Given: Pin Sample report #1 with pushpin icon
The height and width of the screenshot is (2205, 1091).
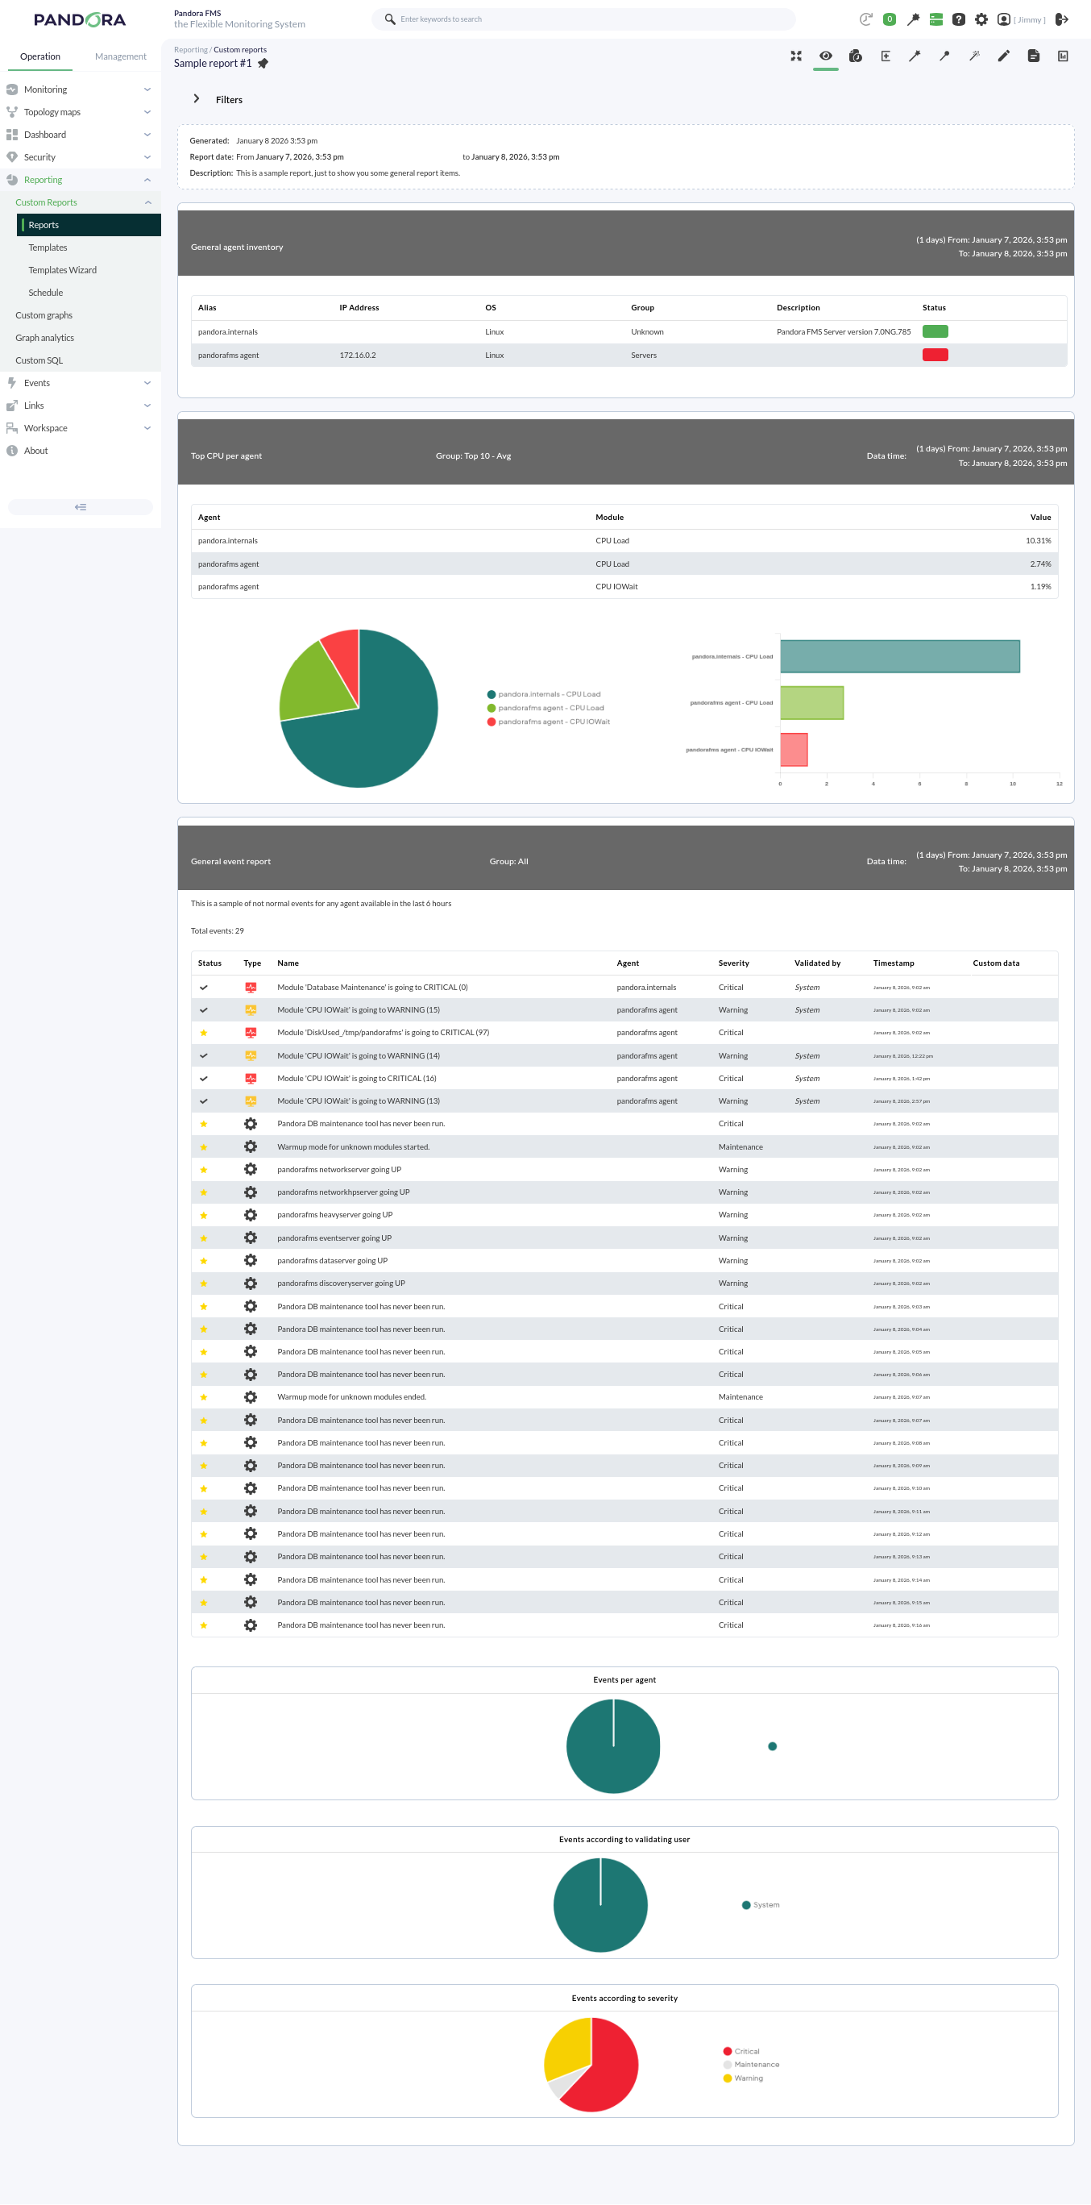Looking at the screenshot, I should 263,64.
